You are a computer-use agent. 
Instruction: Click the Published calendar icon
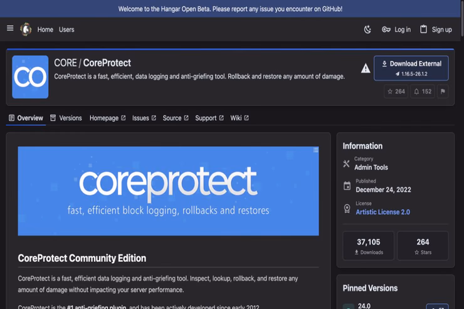tap(347, 186)
